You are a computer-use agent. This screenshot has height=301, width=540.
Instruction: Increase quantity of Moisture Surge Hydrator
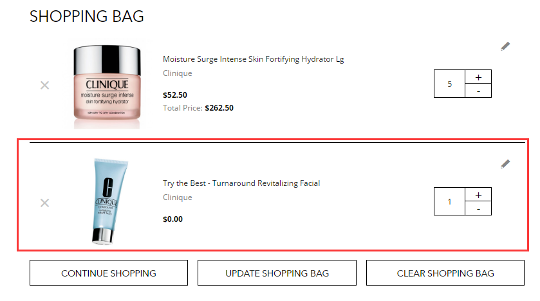click(x=478, y=77)
